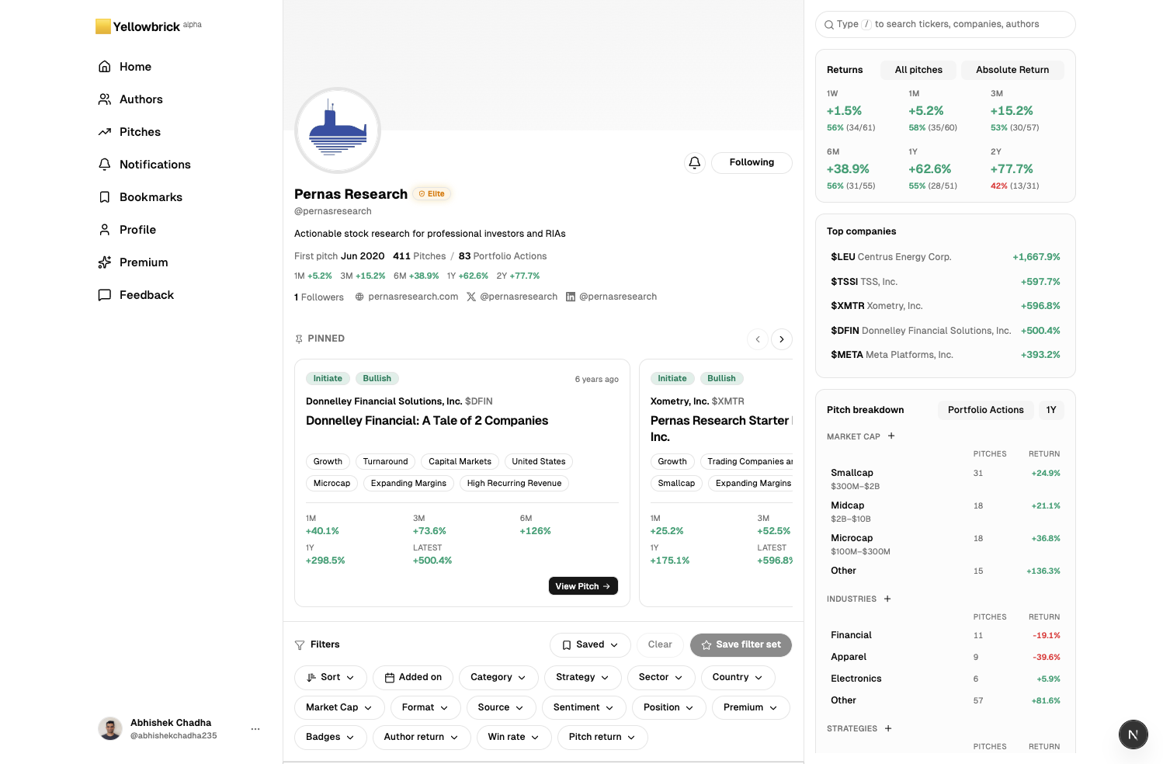
Task: Open the Badges filter dropdown
Action: pos(331,737)
